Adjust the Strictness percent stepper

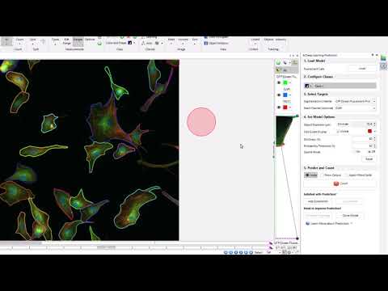(375, 139)
